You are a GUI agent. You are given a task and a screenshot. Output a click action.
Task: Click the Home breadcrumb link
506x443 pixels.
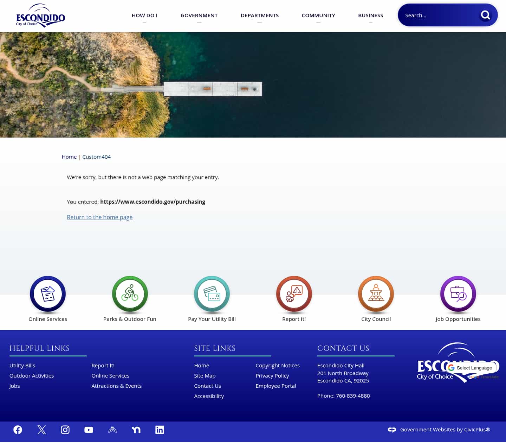coord(69,157)
